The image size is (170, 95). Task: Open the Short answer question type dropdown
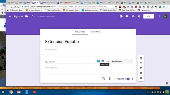pyautogui.click(x=119, y=61)
